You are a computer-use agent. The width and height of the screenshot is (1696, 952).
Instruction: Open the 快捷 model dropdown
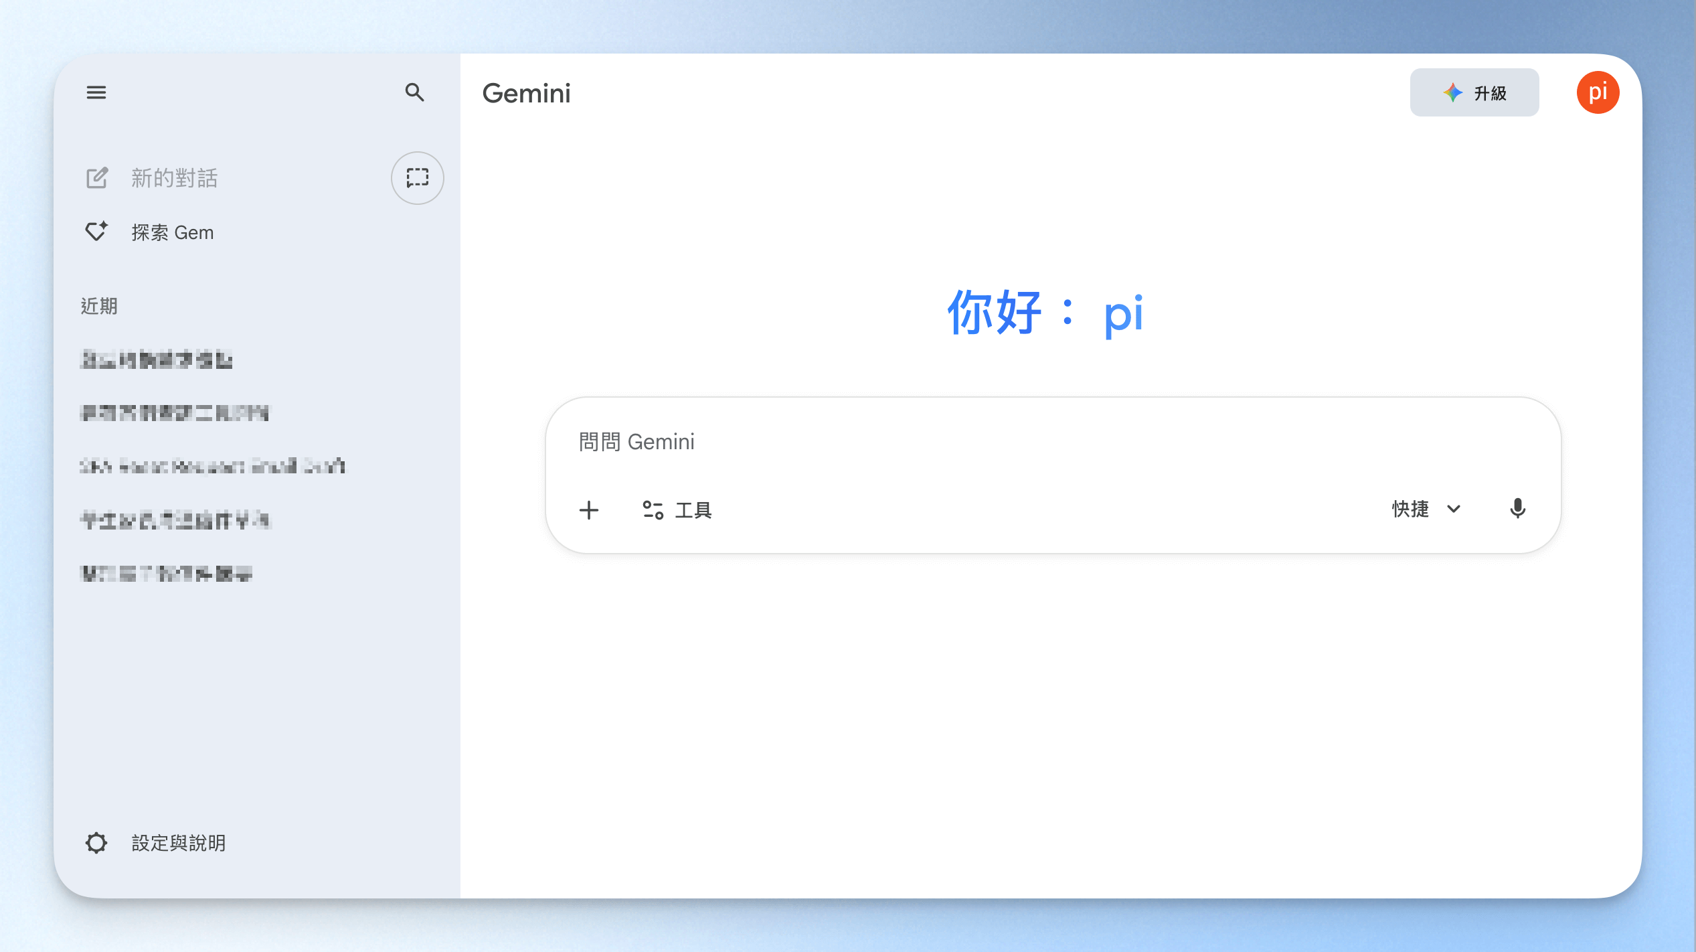tap(1410, 509)
